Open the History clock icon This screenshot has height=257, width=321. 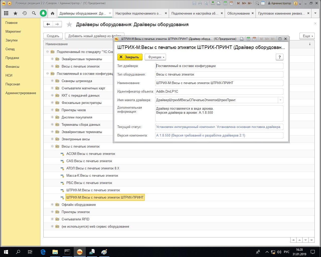25,13
